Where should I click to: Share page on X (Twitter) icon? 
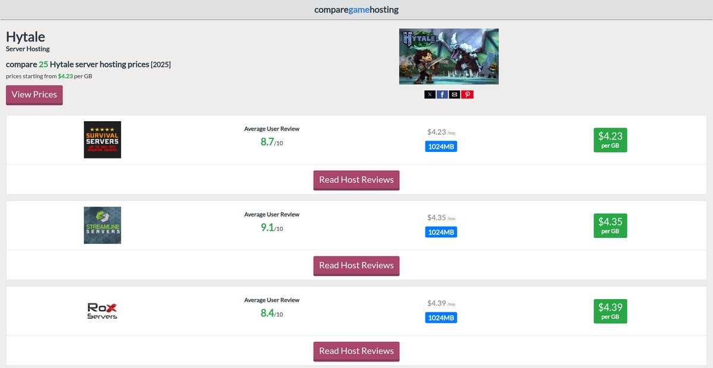pyautogui.click(x=430, y=94)
